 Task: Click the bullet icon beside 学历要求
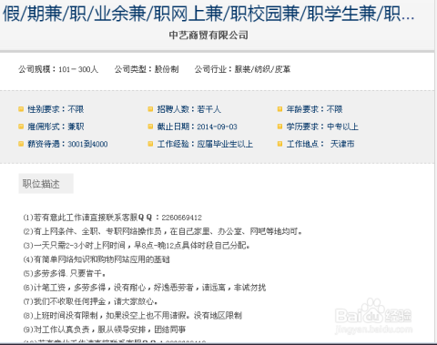click(279, 127)
